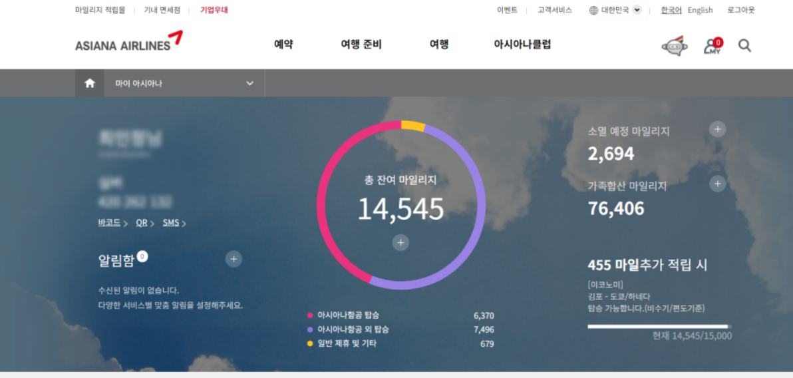Screen dimensions: 793x378
Task: Click the 455 마일추가 적립 시 heading
Action: pos(647,265)
